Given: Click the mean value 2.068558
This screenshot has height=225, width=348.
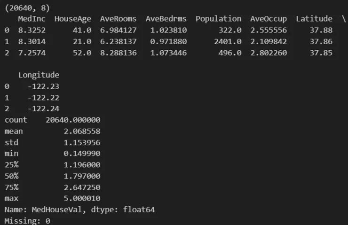Looking at the screenshot, I should [x=82, y=132].
